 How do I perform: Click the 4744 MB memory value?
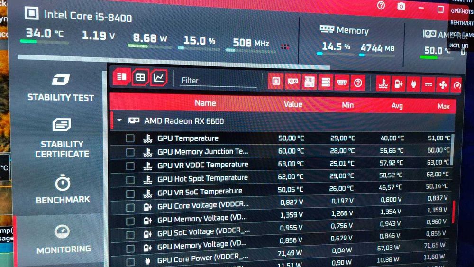377,48
